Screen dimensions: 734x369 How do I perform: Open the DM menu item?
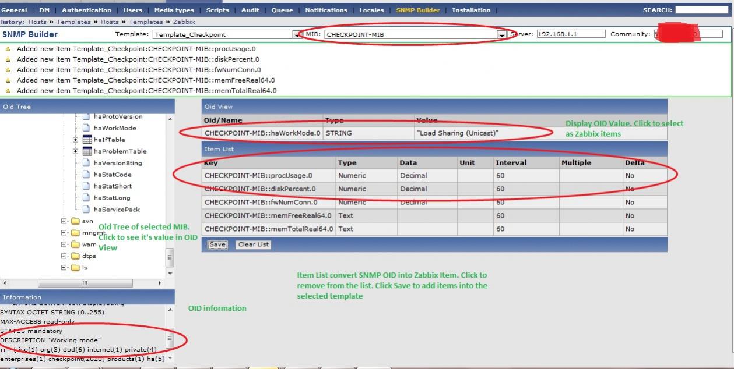click(x=44, y=10)
